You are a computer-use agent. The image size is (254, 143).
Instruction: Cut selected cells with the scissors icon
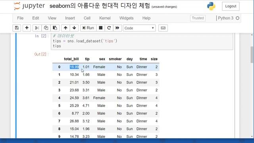click(37, 28)
